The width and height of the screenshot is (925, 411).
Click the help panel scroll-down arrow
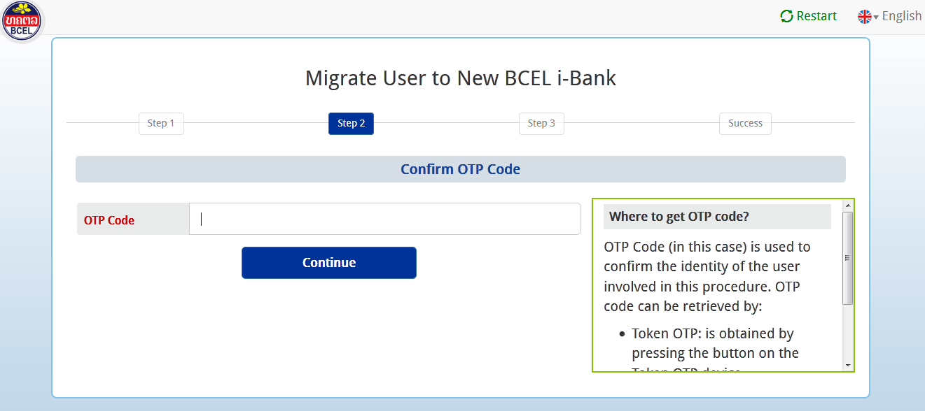(847, 365)
